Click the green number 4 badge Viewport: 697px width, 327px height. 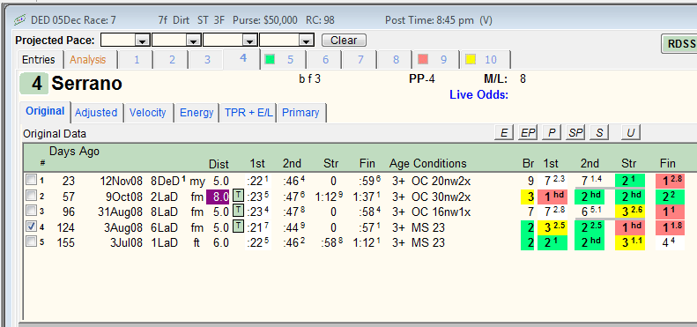[x=33, y=84]
